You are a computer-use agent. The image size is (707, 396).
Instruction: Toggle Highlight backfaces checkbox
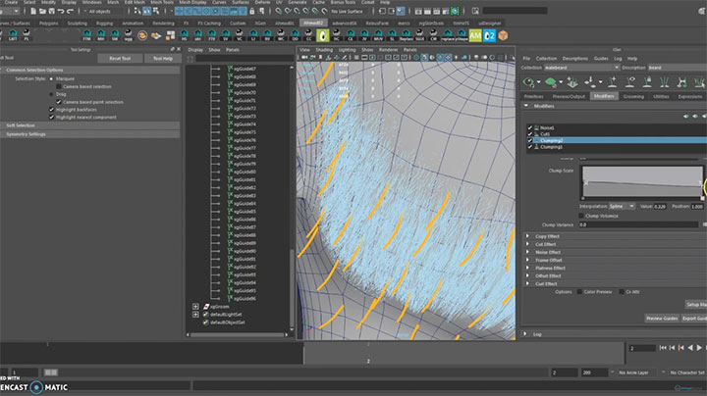[x=51, y=110]
